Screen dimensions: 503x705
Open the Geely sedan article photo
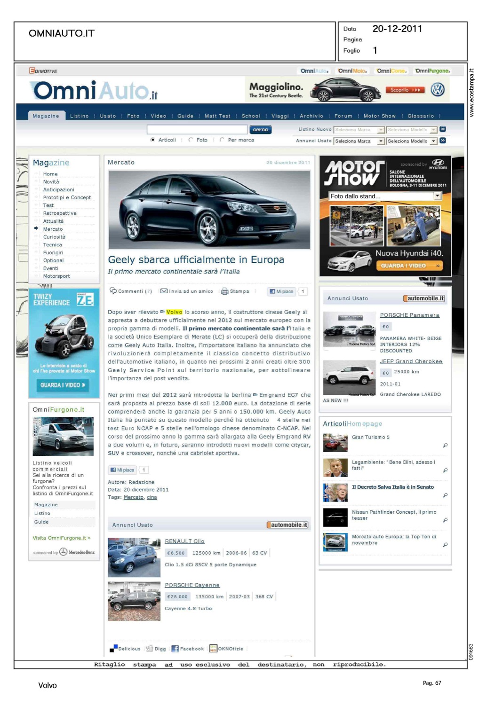[209, 210]
